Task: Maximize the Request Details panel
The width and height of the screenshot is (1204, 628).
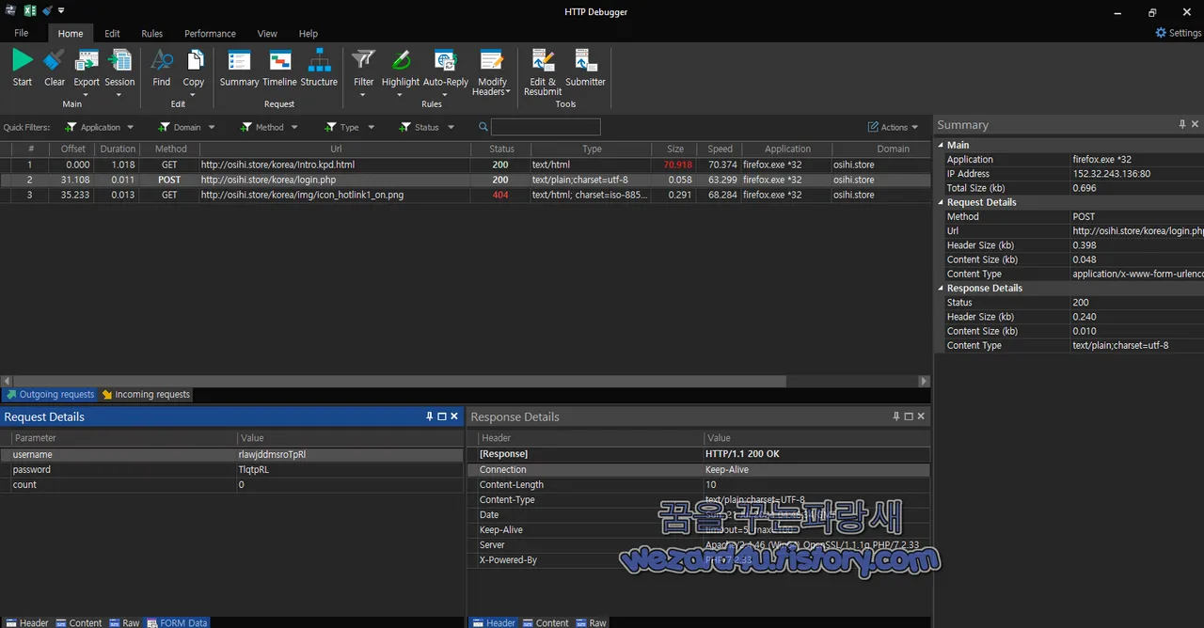Action: click(x=442, y=416)
